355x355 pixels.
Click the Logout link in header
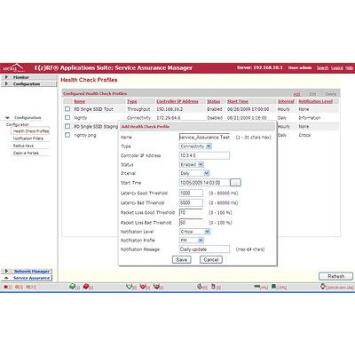click(x=337, y=67)
